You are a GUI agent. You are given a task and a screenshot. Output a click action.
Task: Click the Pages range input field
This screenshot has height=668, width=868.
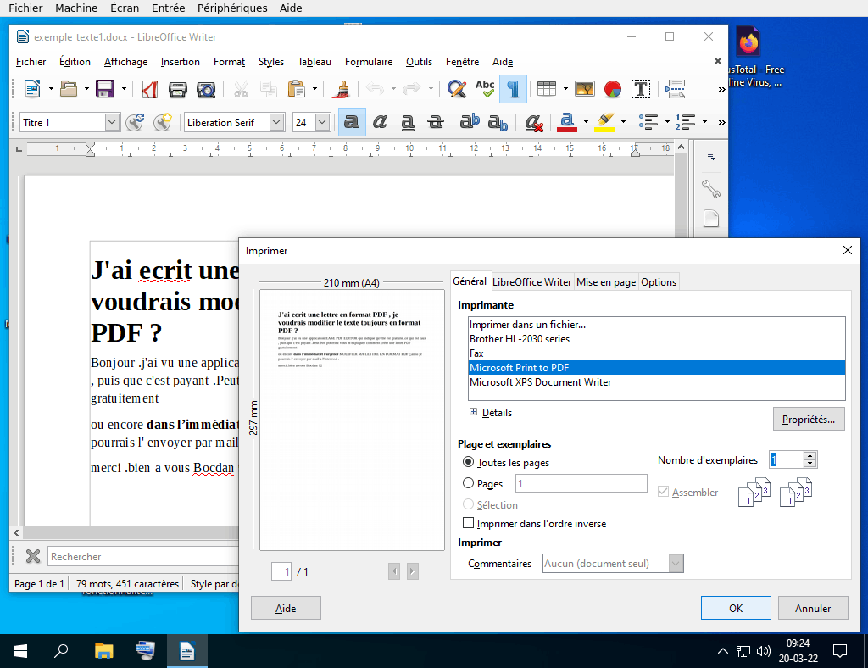pyautogui.click(x=581, y=483)
